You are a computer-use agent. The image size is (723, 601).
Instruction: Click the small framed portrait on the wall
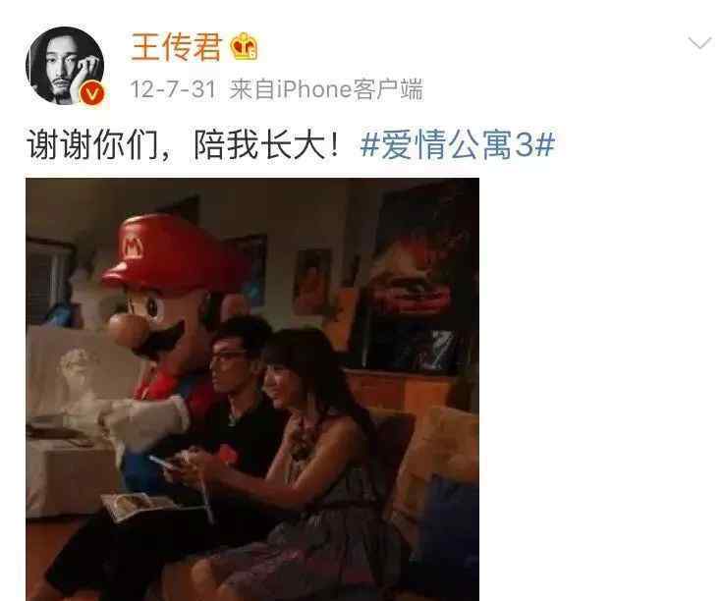(312, 282)
